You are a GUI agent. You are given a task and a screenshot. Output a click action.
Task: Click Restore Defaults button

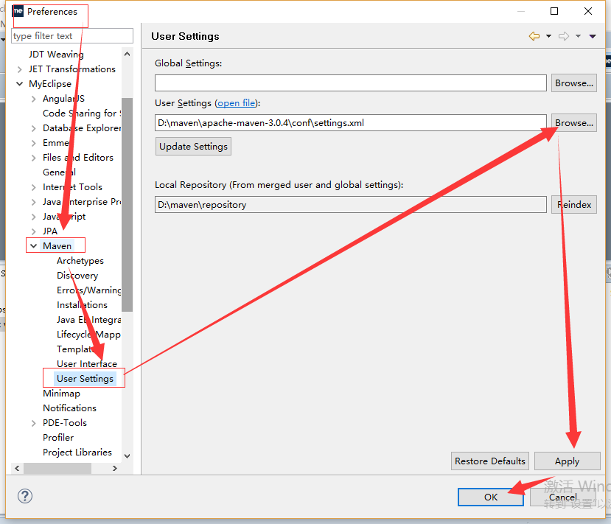[490, 461]
